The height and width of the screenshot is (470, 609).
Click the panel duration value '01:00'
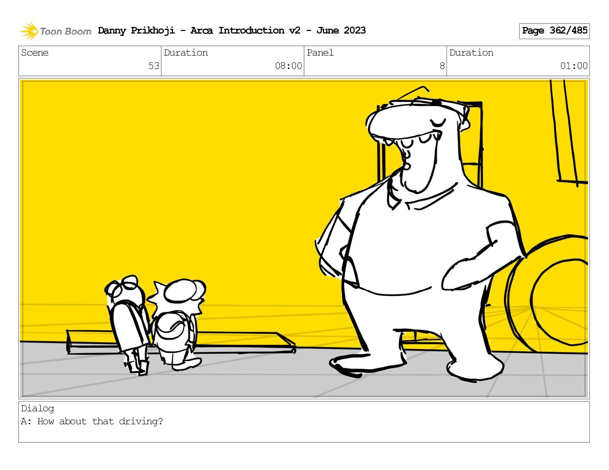tap(574, 66)
